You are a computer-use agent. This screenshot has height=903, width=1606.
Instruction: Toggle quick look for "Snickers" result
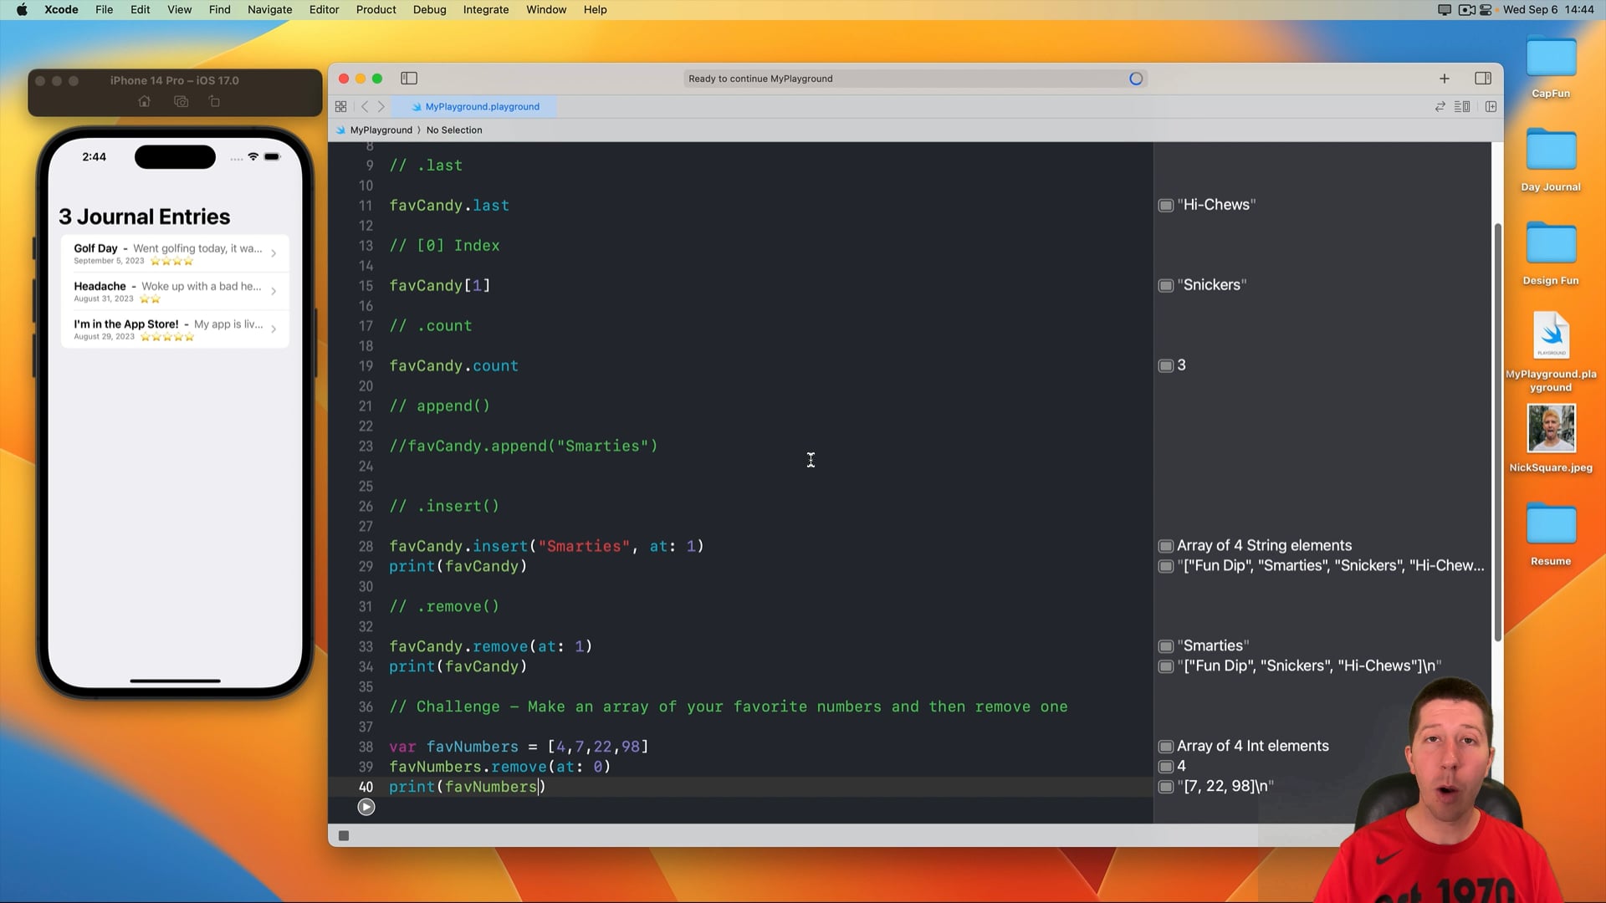(x=1165, y=286)
